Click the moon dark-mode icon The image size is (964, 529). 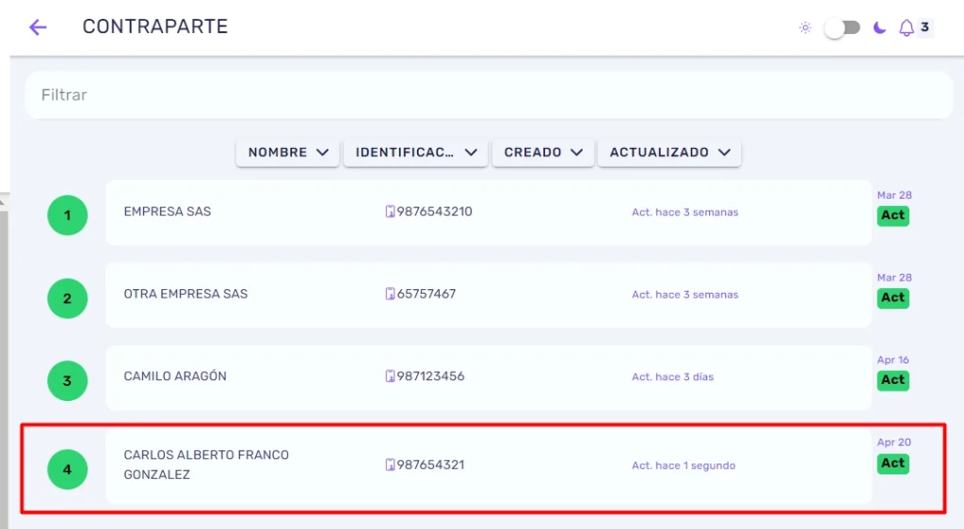point(880,27)
